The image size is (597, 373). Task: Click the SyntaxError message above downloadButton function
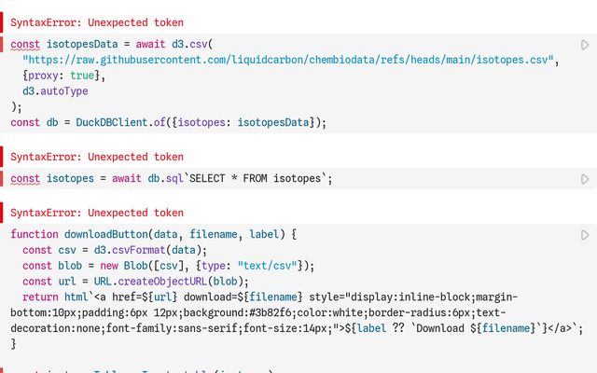pos(97,213)
